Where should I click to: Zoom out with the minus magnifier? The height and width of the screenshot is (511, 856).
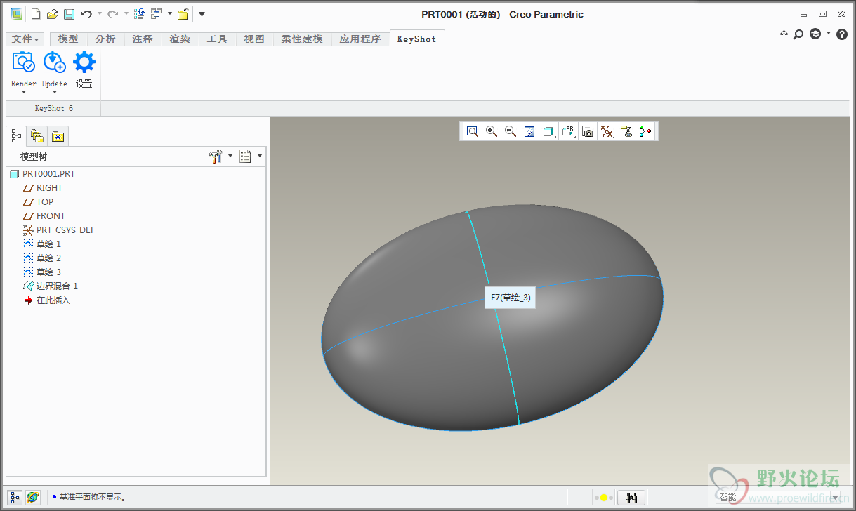coord(511,131)
